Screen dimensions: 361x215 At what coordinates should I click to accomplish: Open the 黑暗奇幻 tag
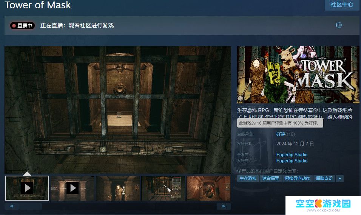pos(324,178)
